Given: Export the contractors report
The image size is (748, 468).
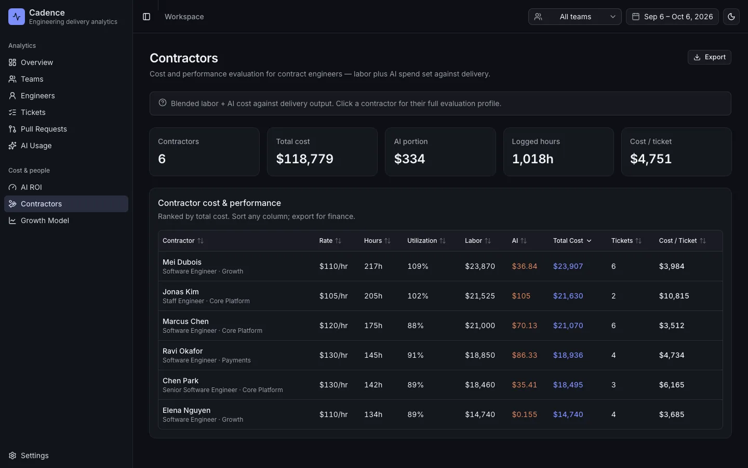Looking at the screenshot, I should coord(709,57).
